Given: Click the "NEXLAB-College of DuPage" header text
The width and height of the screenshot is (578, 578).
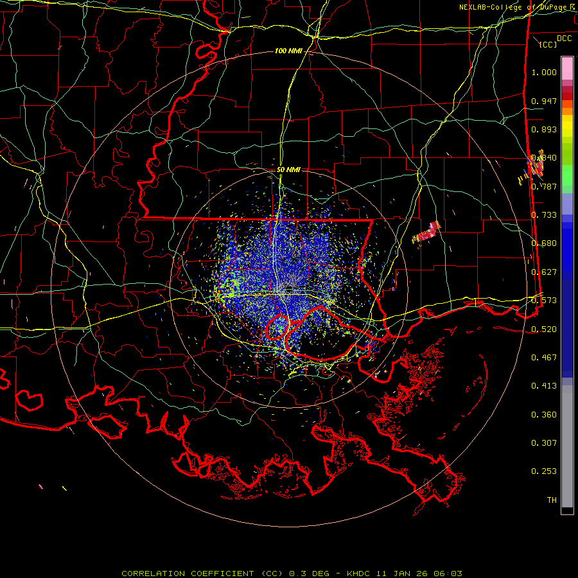Looking at the screenshot, I should [x=512, y=7].
